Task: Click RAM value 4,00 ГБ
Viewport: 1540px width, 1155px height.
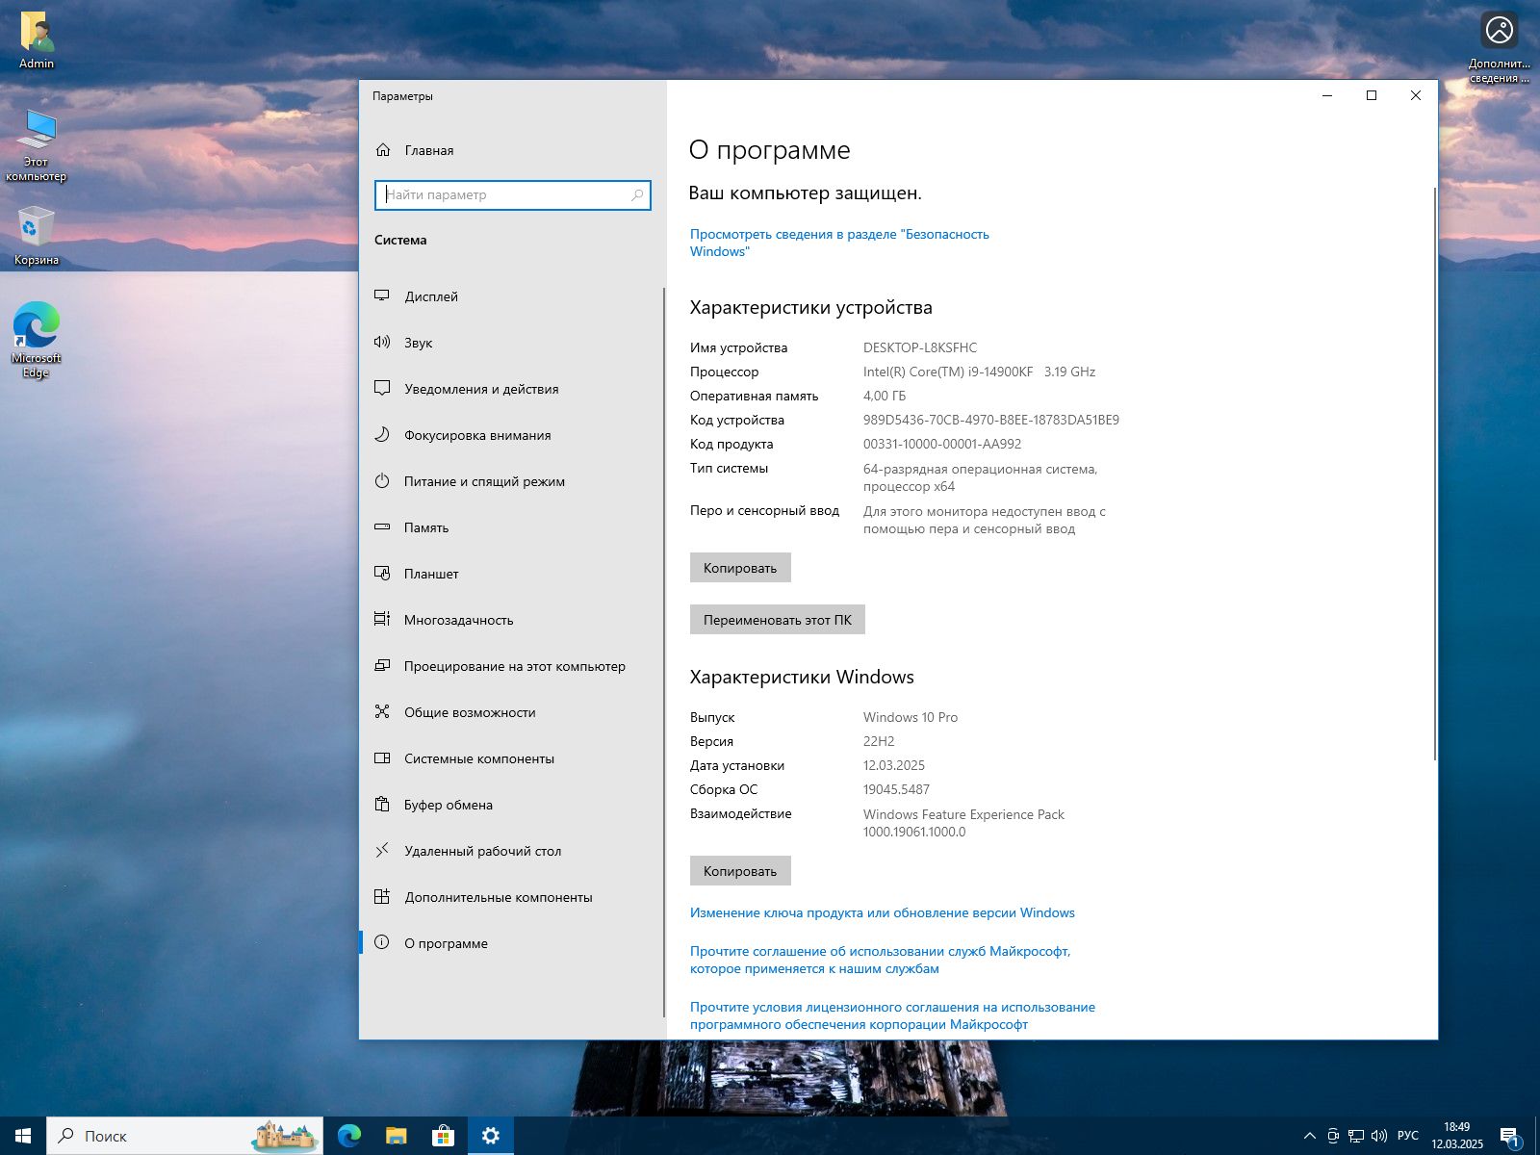Action: pyautogui.click(x=885, y=396)
